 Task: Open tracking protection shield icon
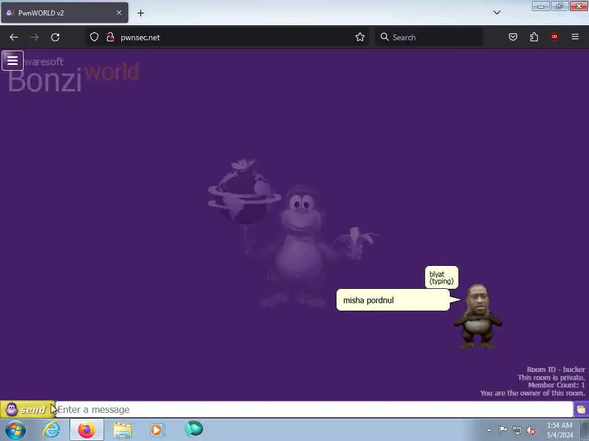pos(94,37)
